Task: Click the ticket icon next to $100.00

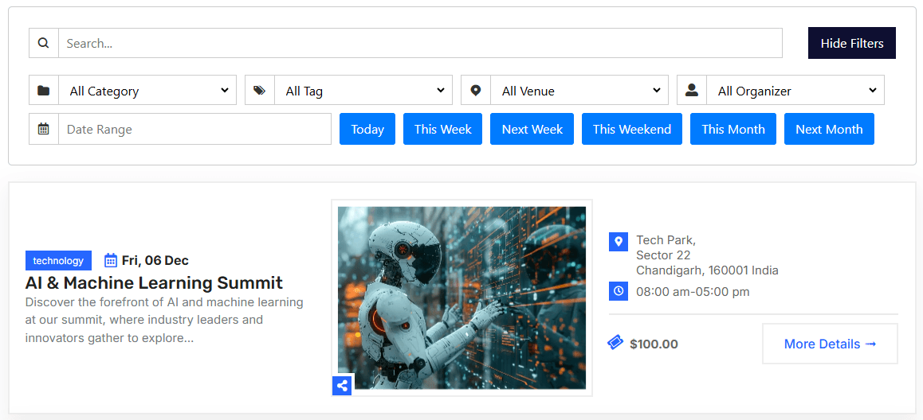Action: click(x=615, y=343)
